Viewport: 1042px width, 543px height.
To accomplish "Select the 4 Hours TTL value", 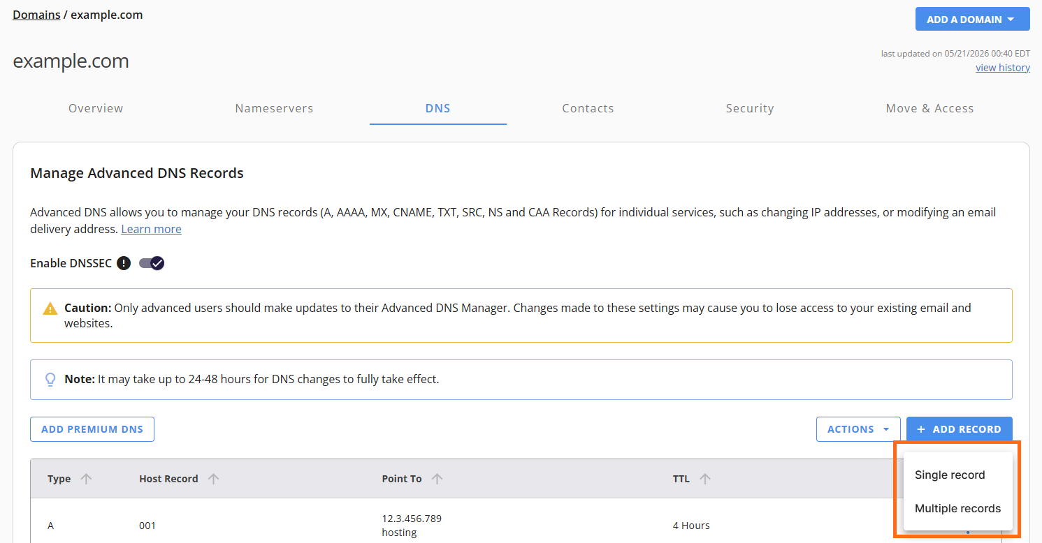I will point(691,526).
